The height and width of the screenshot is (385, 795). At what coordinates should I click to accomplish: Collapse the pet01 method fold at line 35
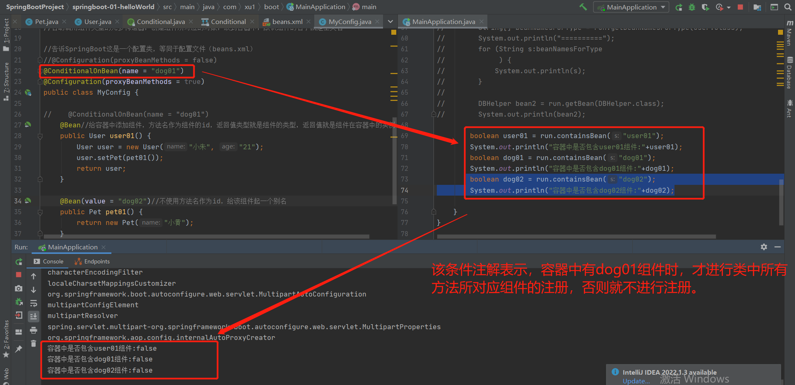(40, 212)
